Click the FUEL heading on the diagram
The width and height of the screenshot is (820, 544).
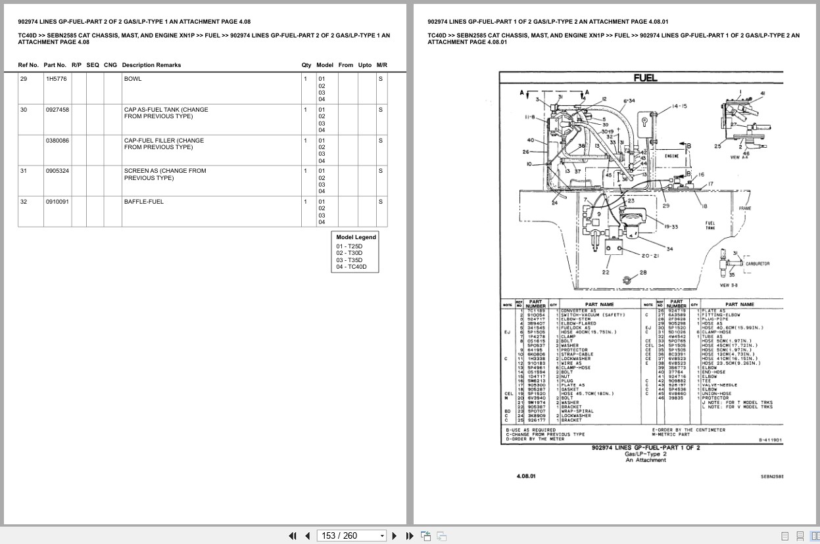pyautogui.click(x=645, y=78)
